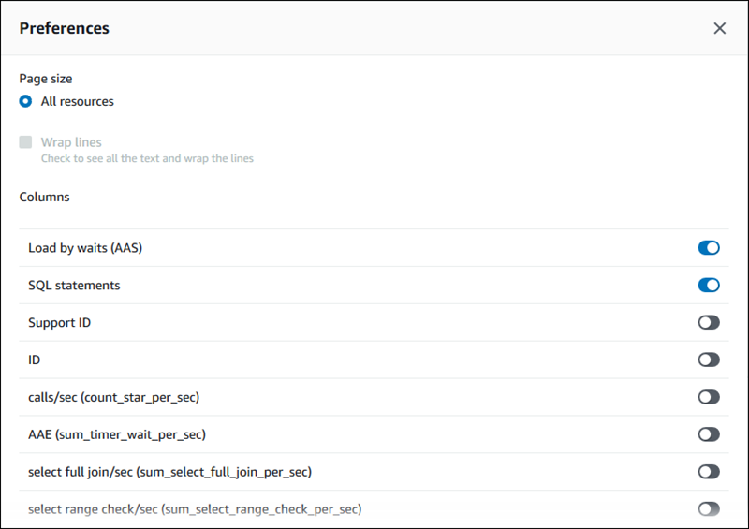Enable the select full join/sec toggle switch
Viewport: 749px width, 529px height.
tap(709, 472)
